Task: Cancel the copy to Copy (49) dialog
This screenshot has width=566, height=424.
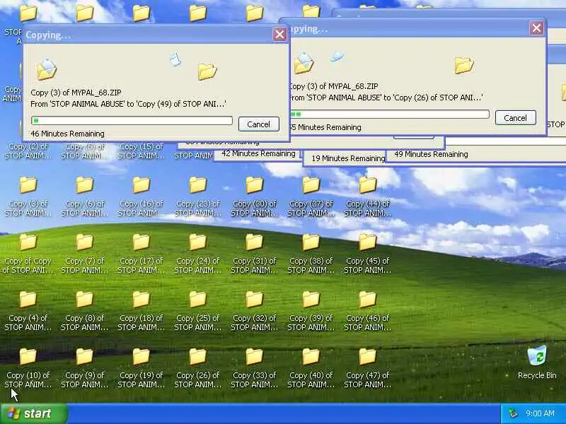Action: [x=258, y=124]
